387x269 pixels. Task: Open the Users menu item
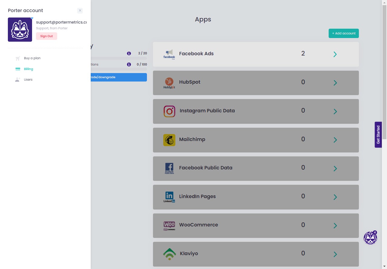click(28, 80)
